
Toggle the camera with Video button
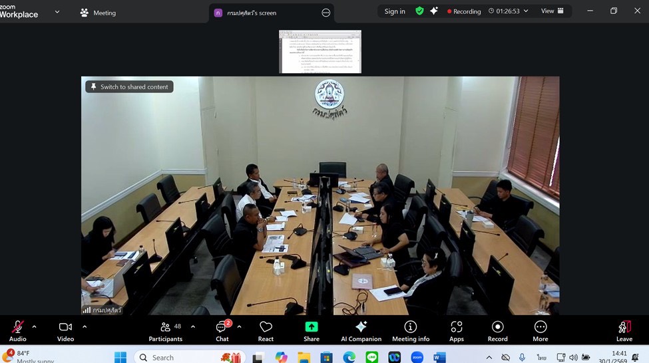click(65, 330)
